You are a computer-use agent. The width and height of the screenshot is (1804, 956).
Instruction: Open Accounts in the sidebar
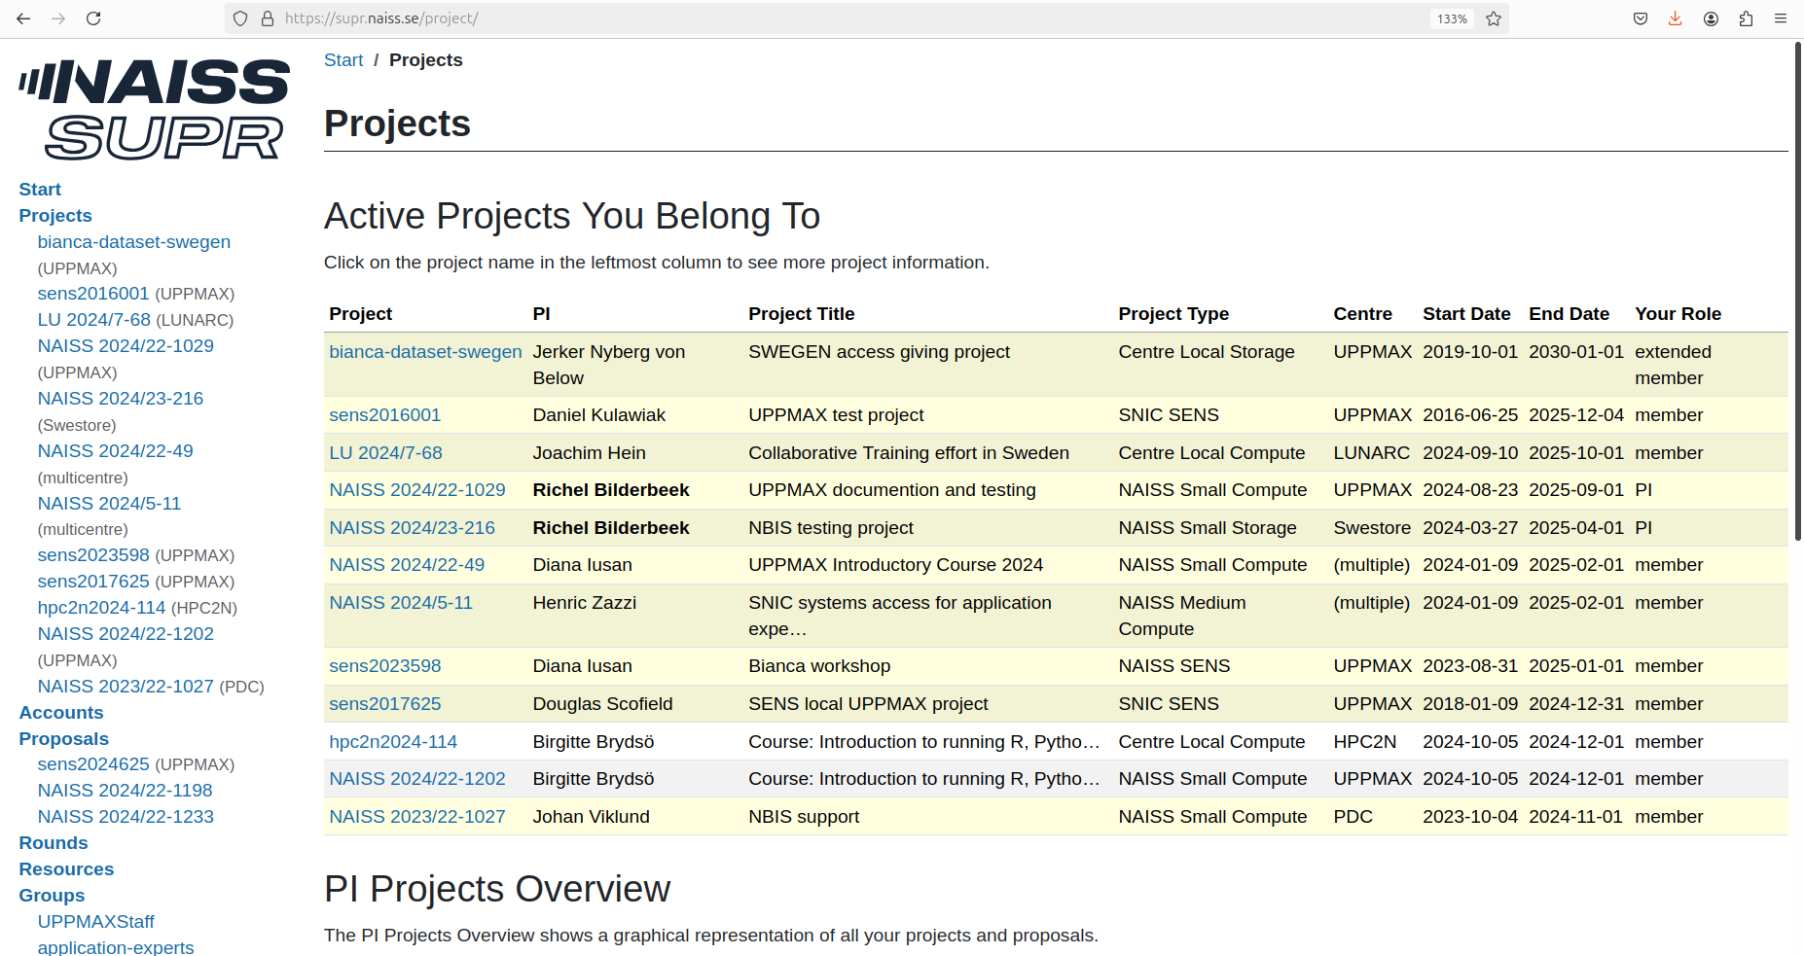(60, 712)
